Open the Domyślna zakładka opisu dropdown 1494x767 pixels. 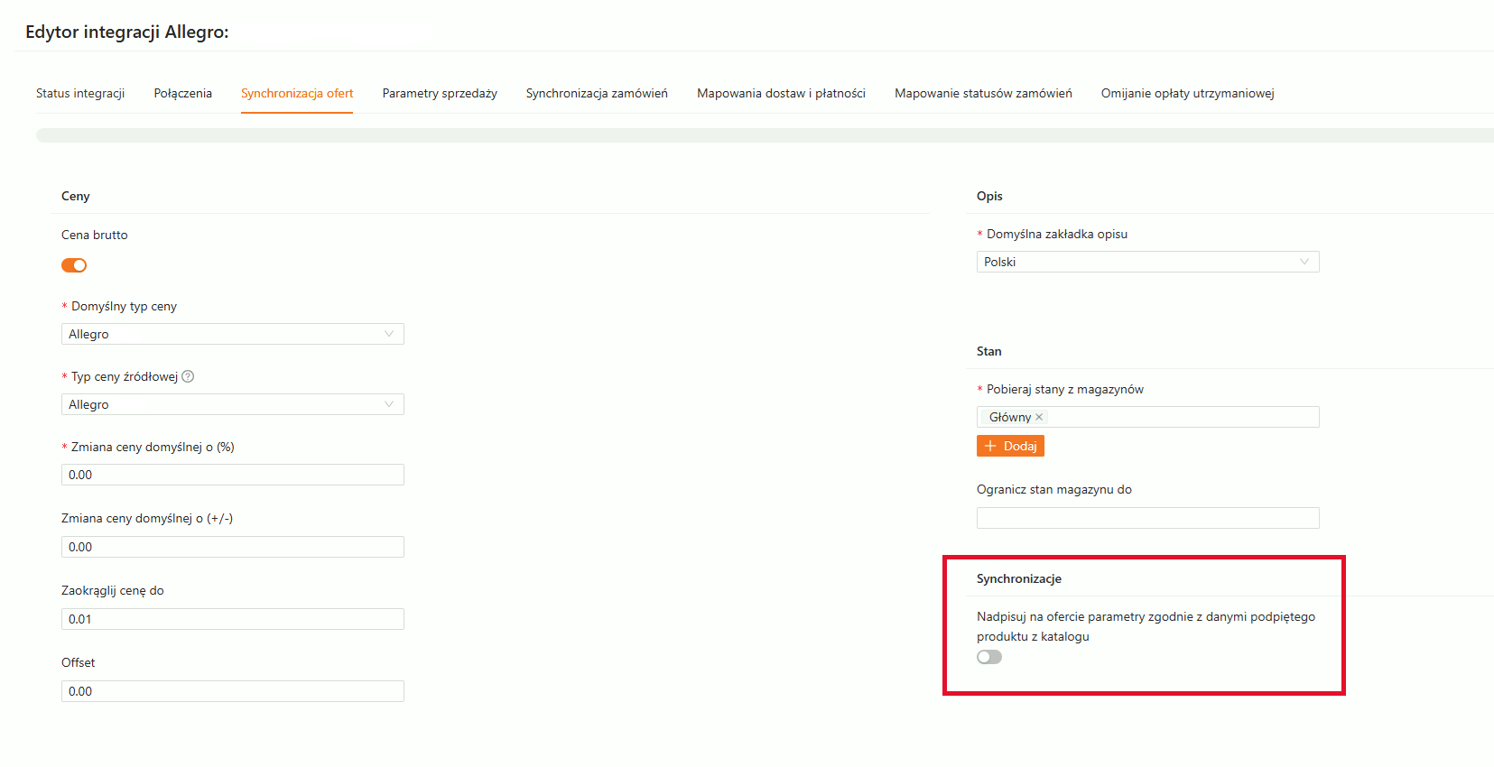pos(1147,262)
